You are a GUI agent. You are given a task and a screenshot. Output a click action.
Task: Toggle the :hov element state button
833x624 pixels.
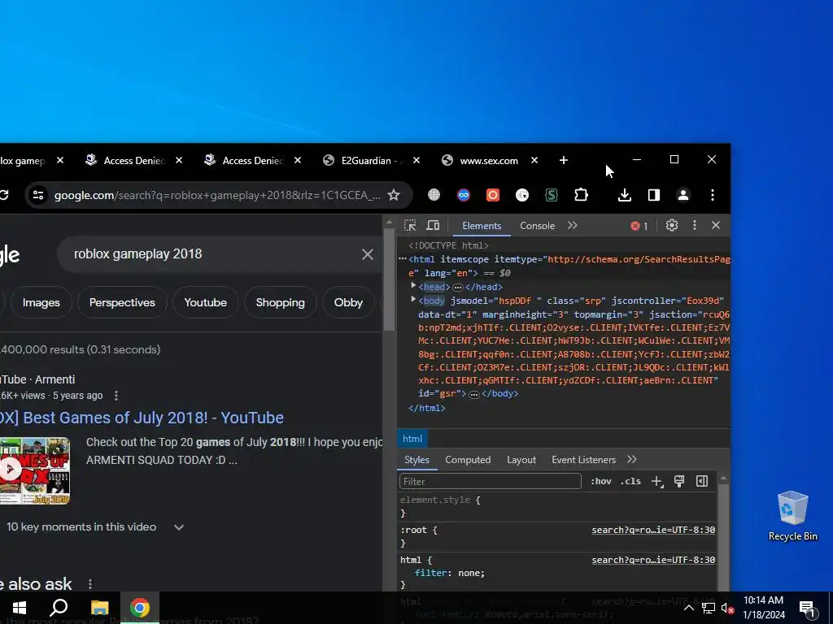click(601, 481)
